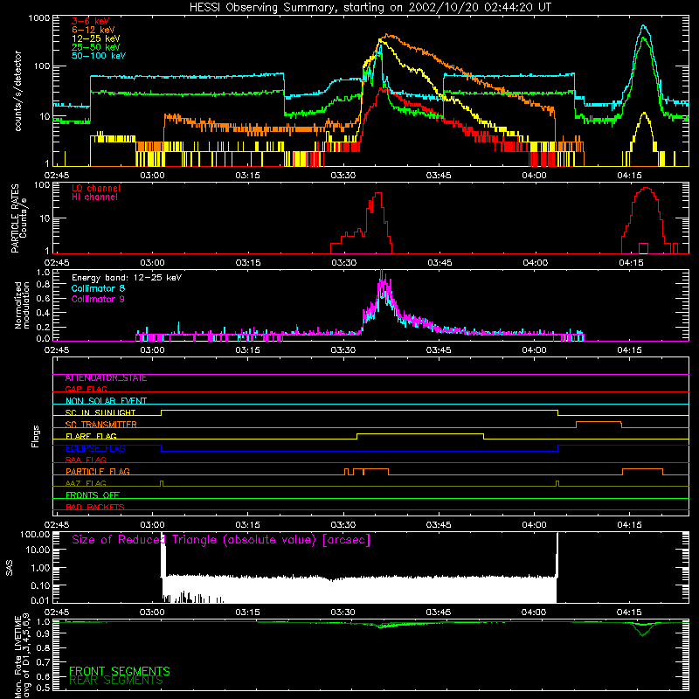Select the red 3-6 keV legend entry
The height and width of the screenshot is (699, 699).
(90, 21)
